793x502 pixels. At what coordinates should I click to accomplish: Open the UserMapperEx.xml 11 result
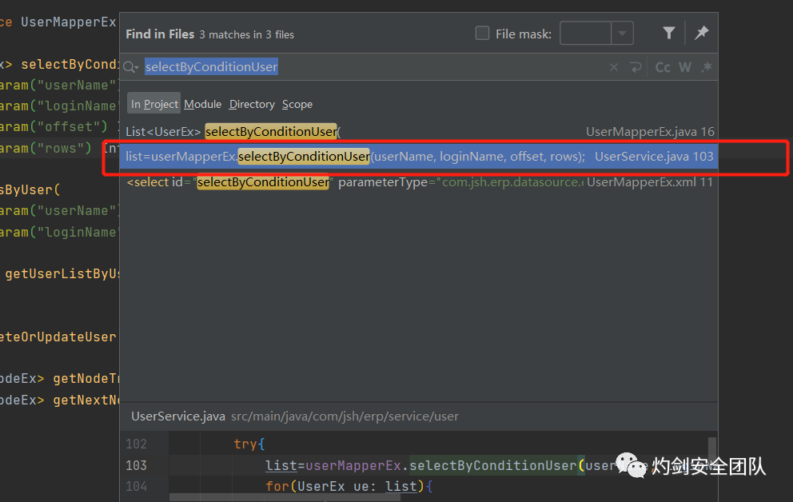pyautogui.click(x=419, y=182)
